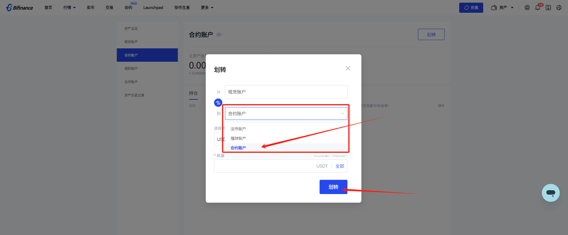The image size is (568, 235).
Task: Select 法币账户 from dropdown list
Action: pyautogui.click(x=238, y=129)
